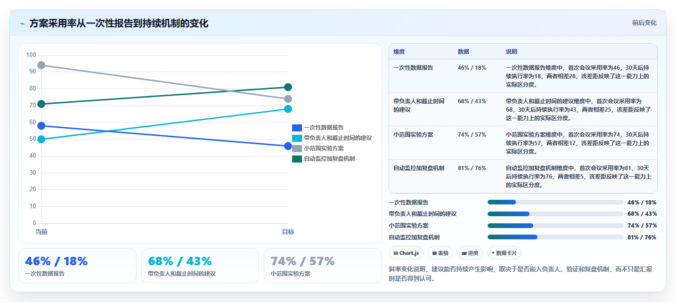
Task: Toggle 小范围实验方案 legend swatch
Action: coord(297,148)
